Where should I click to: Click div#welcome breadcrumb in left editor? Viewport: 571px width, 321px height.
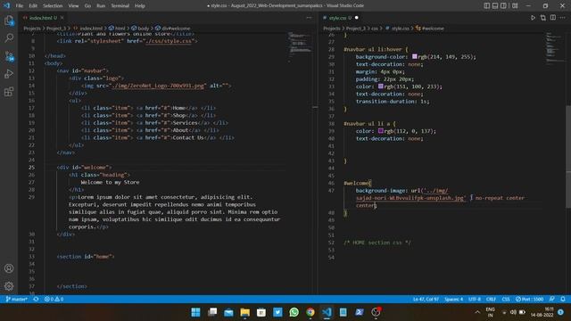point(172,28)
